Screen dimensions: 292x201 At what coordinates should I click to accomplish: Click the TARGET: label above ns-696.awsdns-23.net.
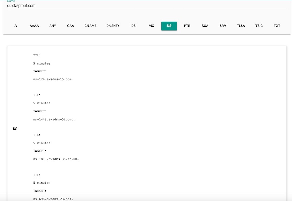coord(40,191)
